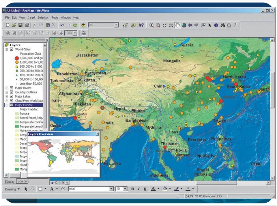The image size is (277, 206).
Task: Click the Fixed Zoom In icon
Action: [164, 25]
